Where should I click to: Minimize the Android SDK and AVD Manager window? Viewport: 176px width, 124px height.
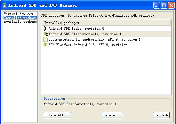(156, 5)
